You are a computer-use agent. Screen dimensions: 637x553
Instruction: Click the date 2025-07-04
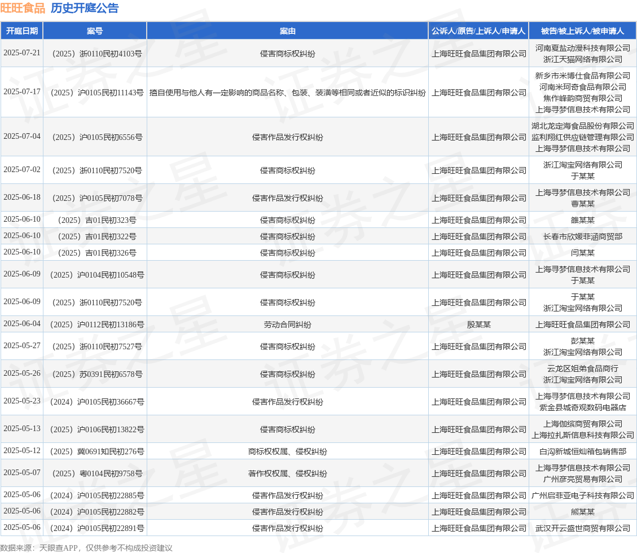(x=22, y=137)
